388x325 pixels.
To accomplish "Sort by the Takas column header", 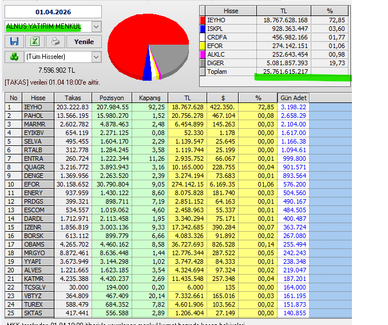I will click(73, 98).
